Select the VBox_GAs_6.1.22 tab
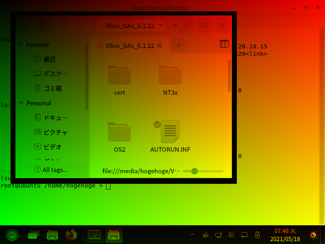 (x=130, y=46)
